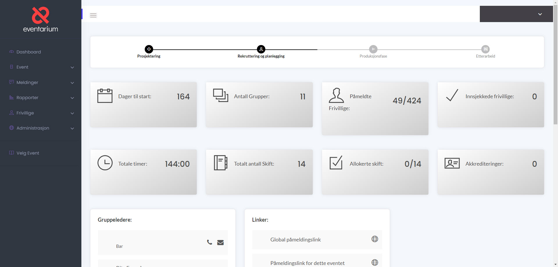
Task: Open Velg Event in sidebar
Action: (x=28, y=153)
